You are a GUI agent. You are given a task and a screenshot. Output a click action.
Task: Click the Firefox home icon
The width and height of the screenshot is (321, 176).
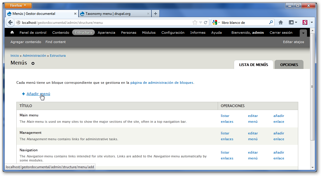click(x=281, y=22)
